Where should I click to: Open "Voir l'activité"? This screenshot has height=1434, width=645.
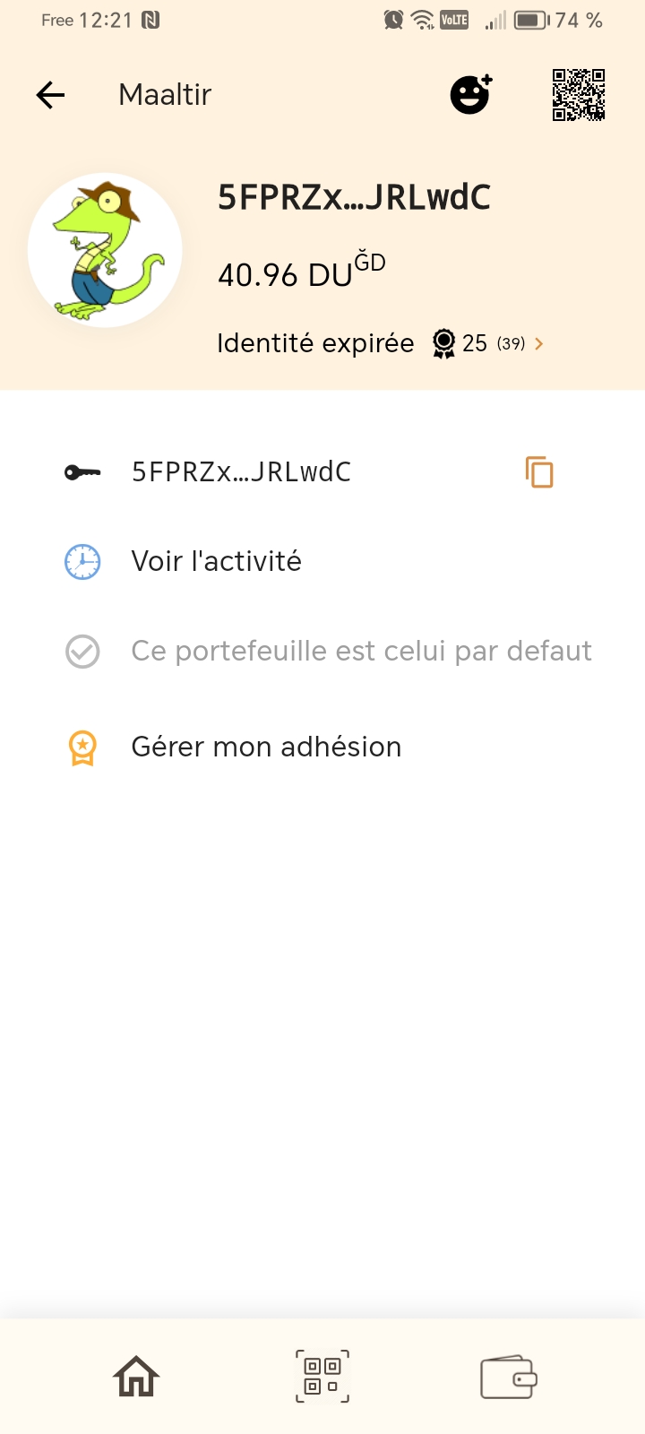pyautogui.click(x=216, y=562)
